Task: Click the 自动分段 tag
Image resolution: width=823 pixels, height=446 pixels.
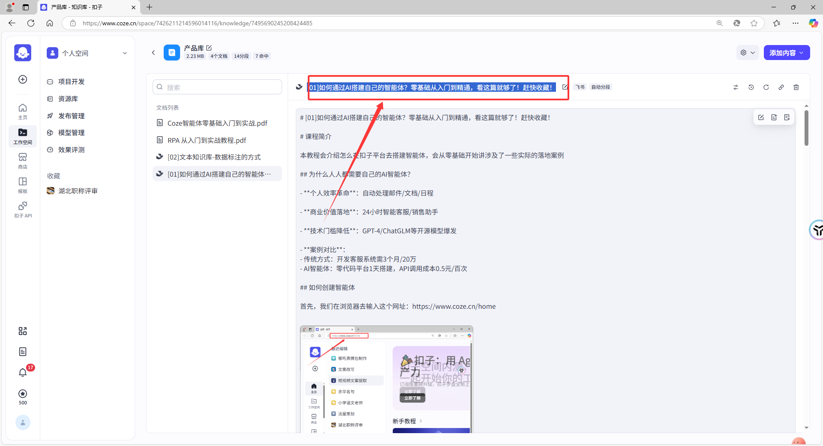Action: click(601, 87)
